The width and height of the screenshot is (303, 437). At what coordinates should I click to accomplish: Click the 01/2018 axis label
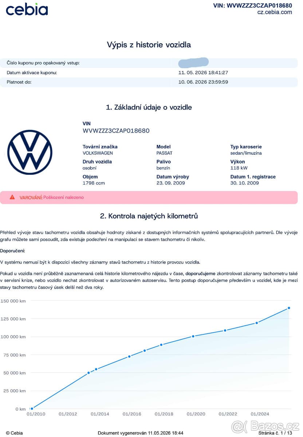tap(164, 414)
